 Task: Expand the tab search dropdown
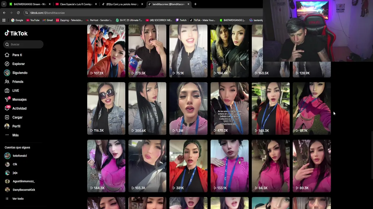pyautogui.click(x=3, y=4)
